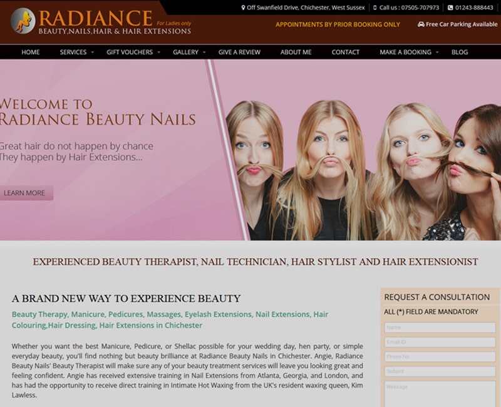Click the landline phone icon
This screenshot has width=501, height=407.
tap(450, 8)
